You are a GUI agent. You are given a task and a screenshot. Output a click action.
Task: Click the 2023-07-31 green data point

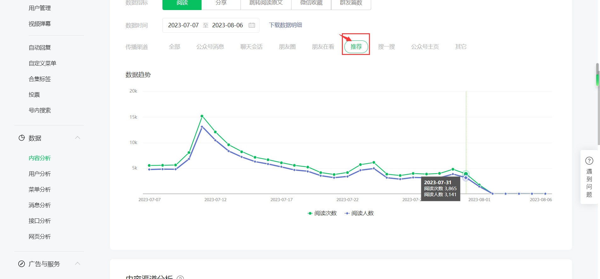pos(466,174)
